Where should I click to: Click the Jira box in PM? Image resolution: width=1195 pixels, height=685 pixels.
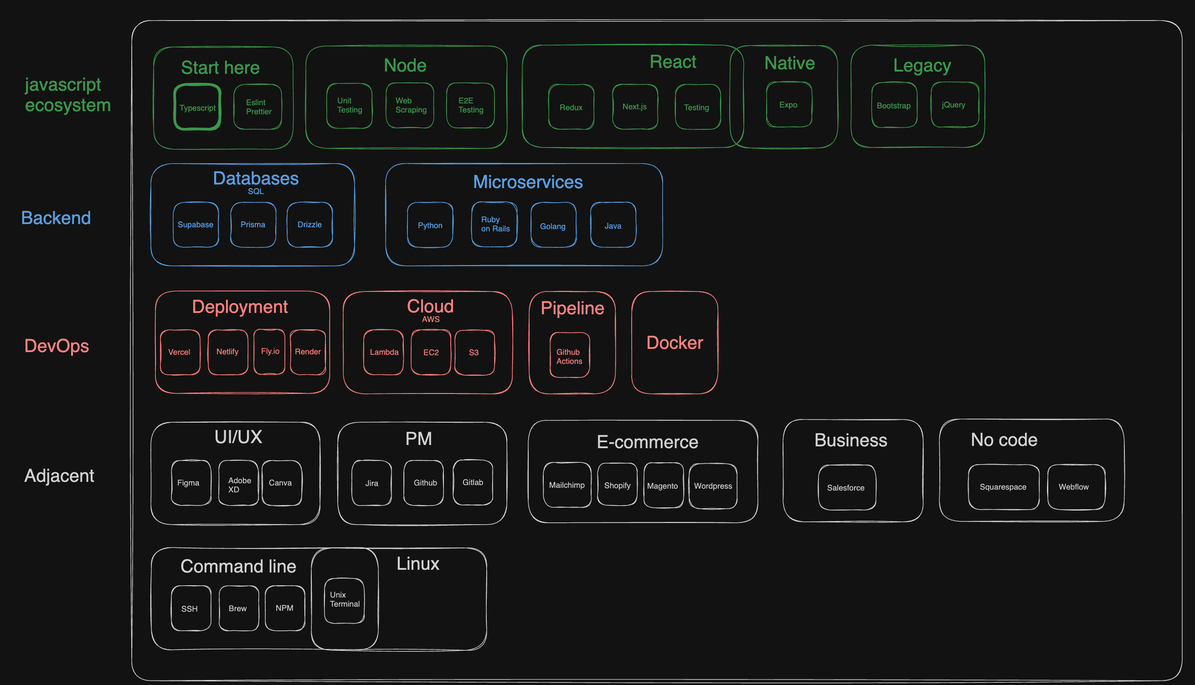[x=372, y=483]
